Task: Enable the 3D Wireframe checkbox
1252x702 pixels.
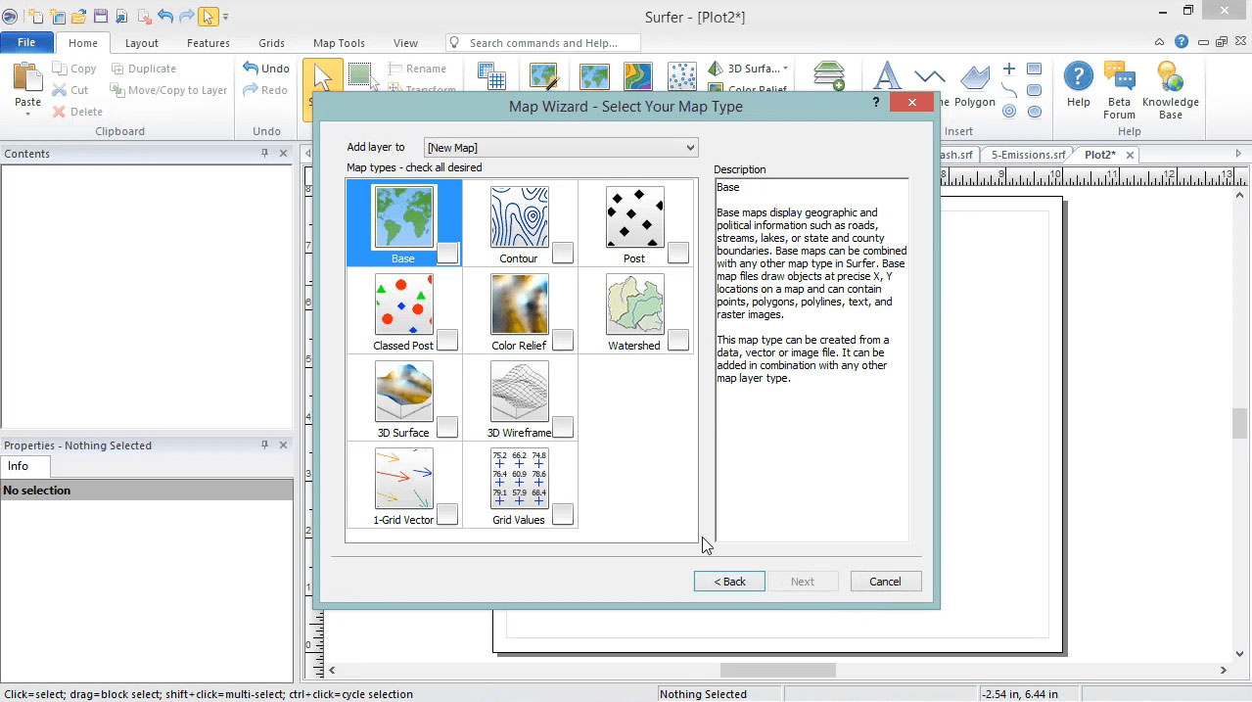Action: pyautogui.click(x=563, y=428)
